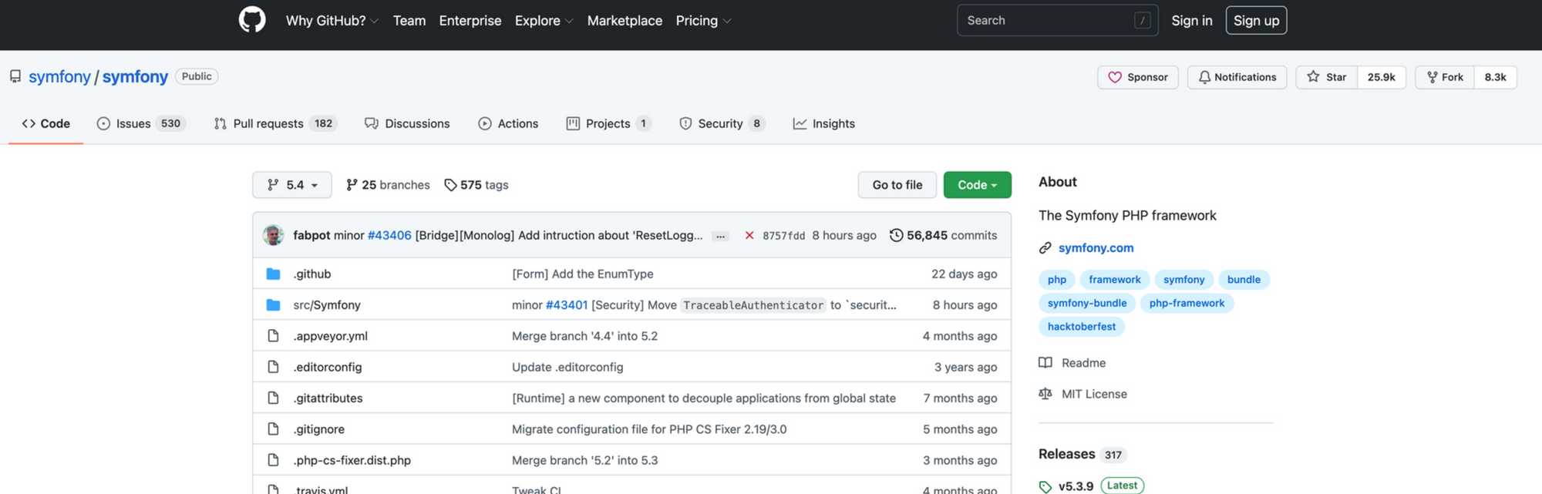Open the Pull requests tab
Screen dimensions: 1542x494
tap(275, 123)
